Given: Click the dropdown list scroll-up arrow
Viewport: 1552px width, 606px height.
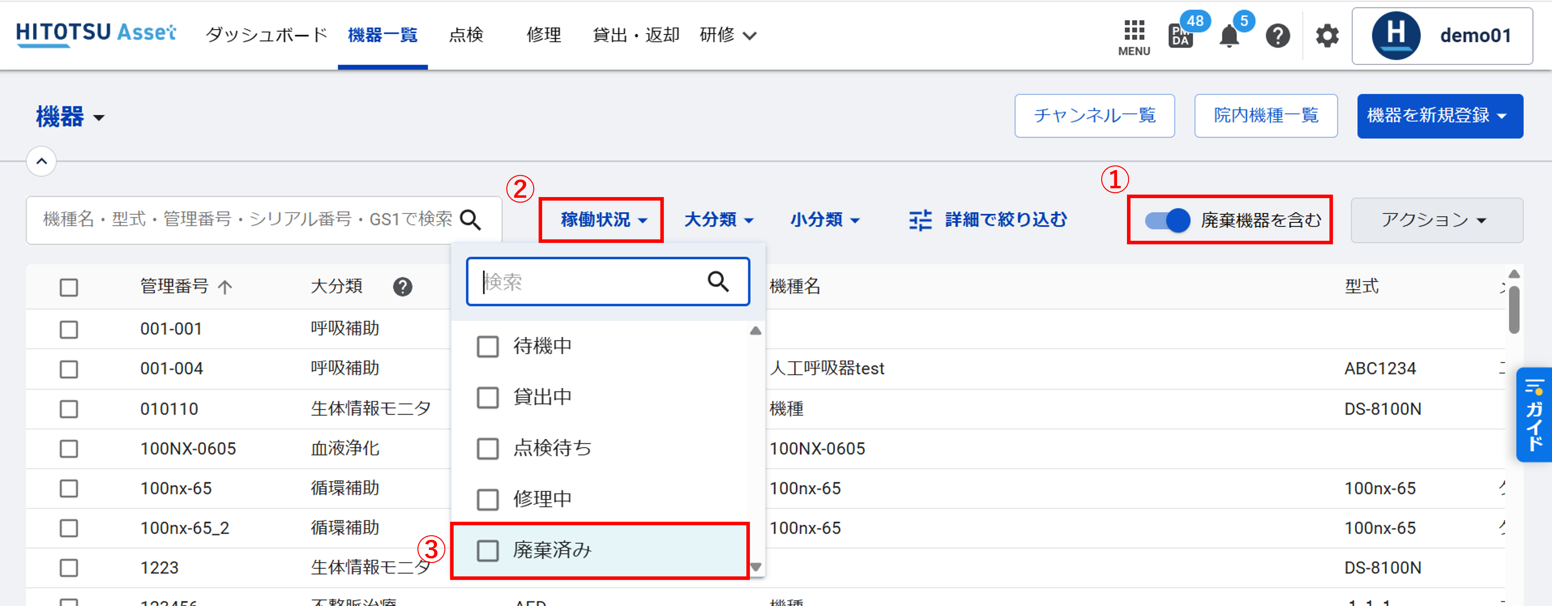Looking at the screenshot, I should click(x=756, y=331).
